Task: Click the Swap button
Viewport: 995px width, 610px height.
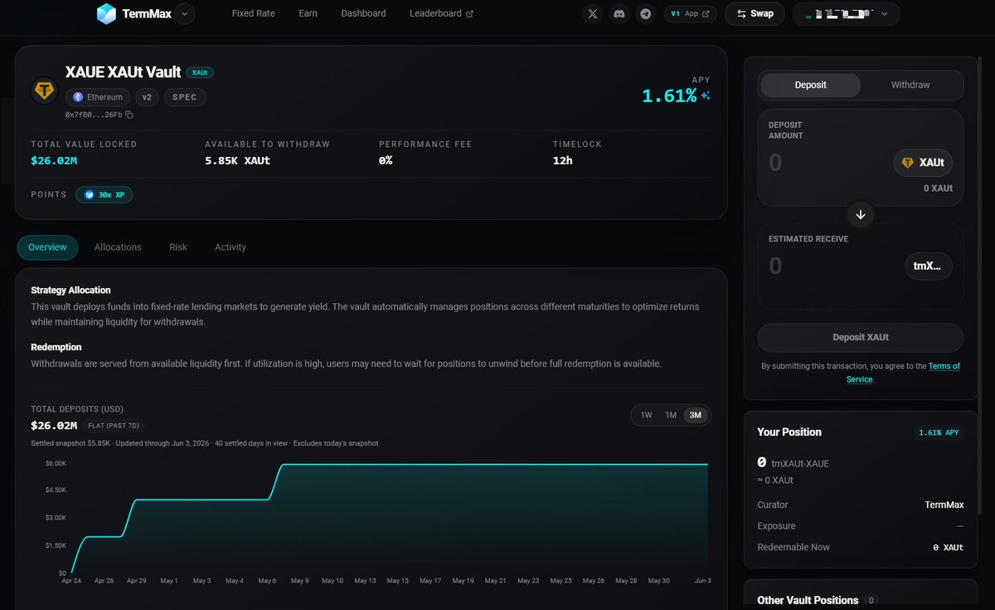Action: tap(755, 13)
